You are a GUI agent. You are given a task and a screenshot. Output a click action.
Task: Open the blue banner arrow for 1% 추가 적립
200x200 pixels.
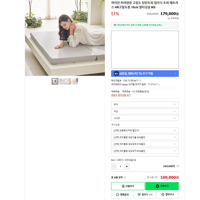pos(175,74)
